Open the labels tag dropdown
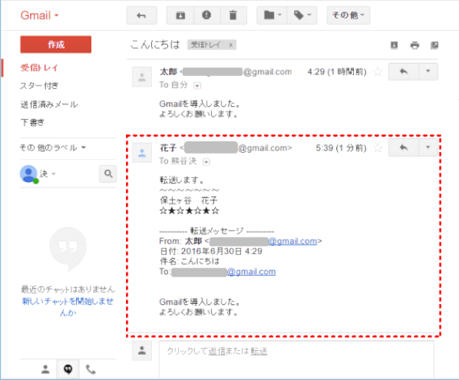 (x=302, y=15)
